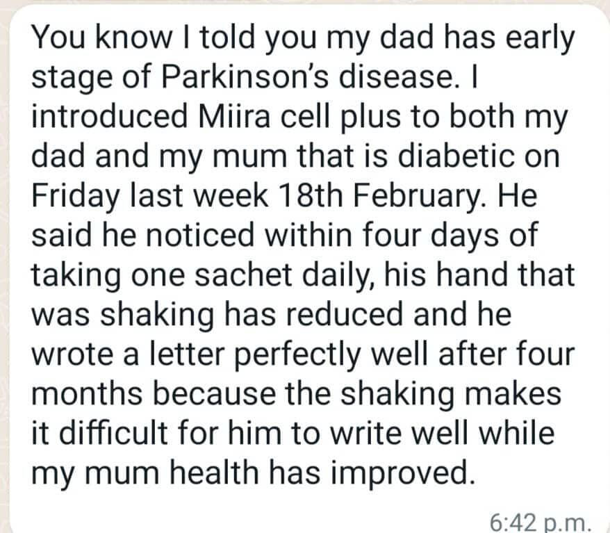
Task: Click the phrase "one sachet daily"
Action: tap(229, 274)
